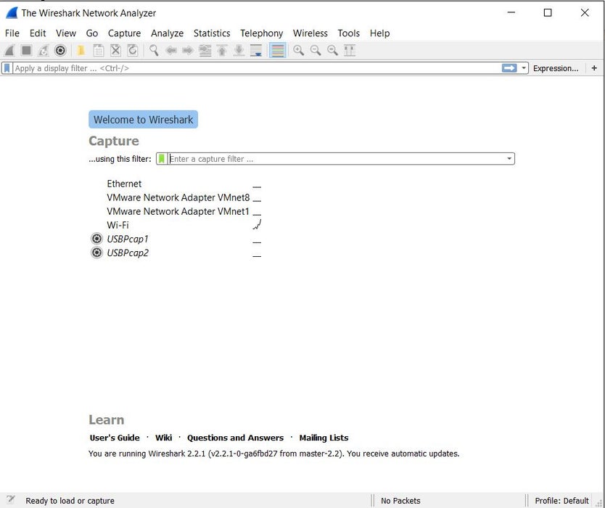Open USBPcap2 interface settings gear
Viewport: 605px width, 508px height.
coord(97,253)
